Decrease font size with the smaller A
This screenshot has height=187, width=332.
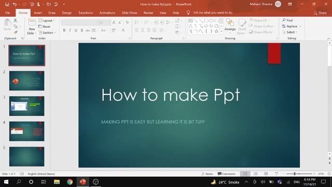[x=120, y=22]
